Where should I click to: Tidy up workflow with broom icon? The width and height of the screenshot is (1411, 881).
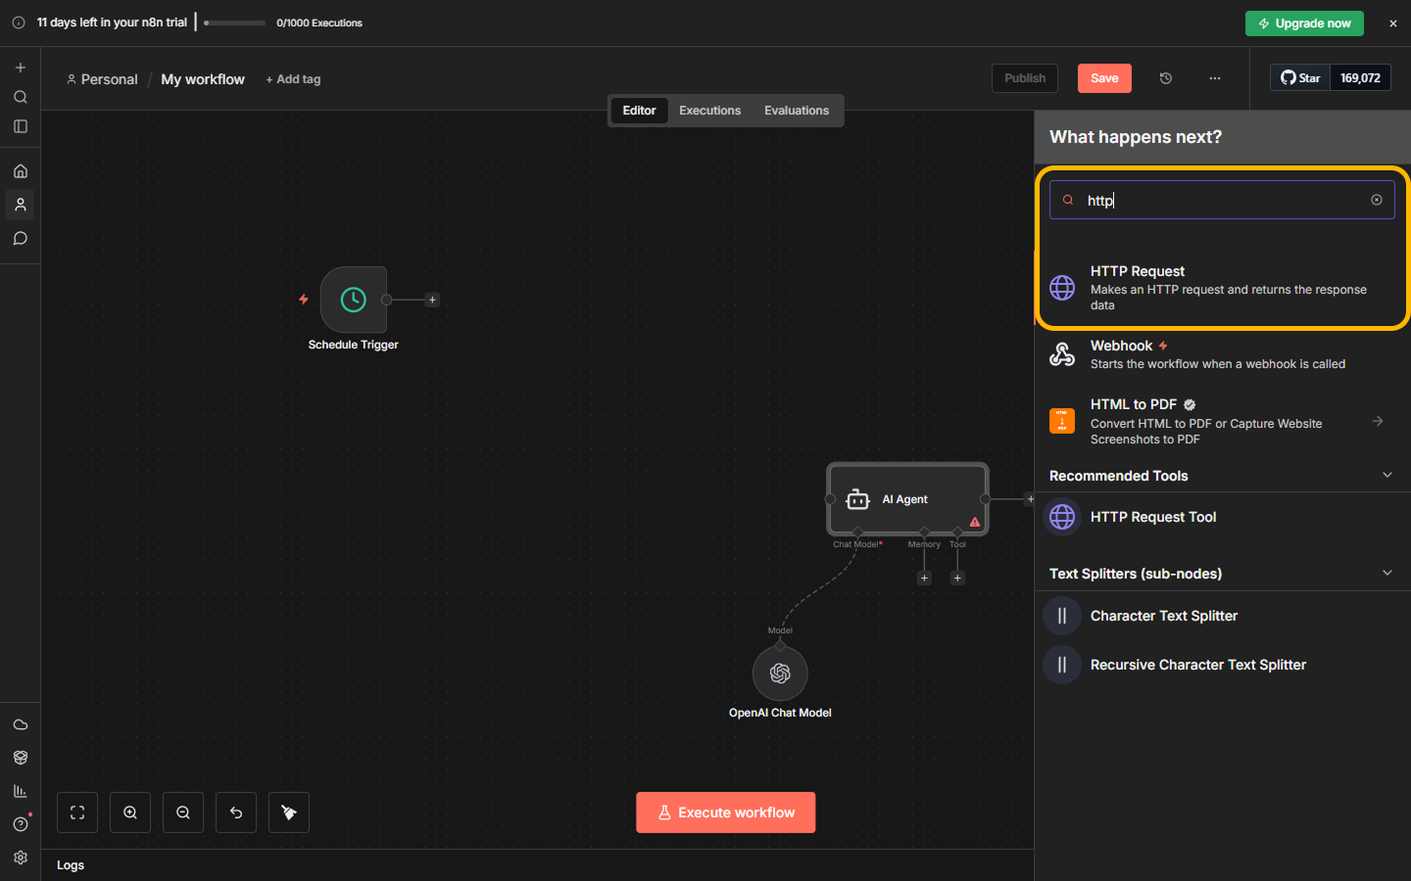pos(289,812)
